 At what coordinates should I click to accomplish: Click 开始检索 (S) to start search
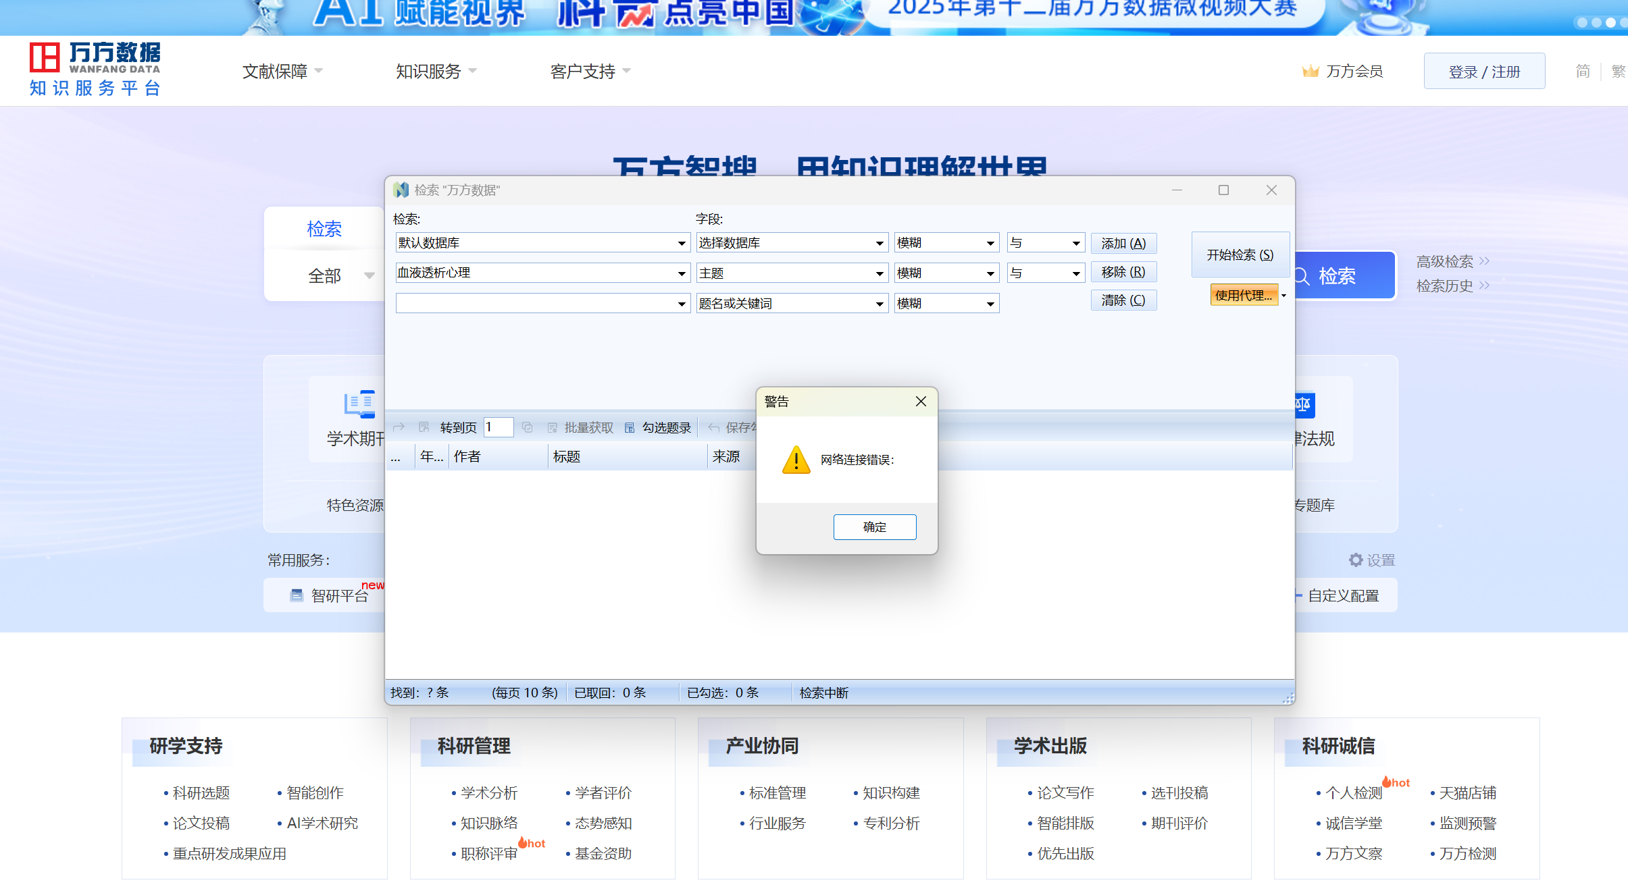(1240, 254)
